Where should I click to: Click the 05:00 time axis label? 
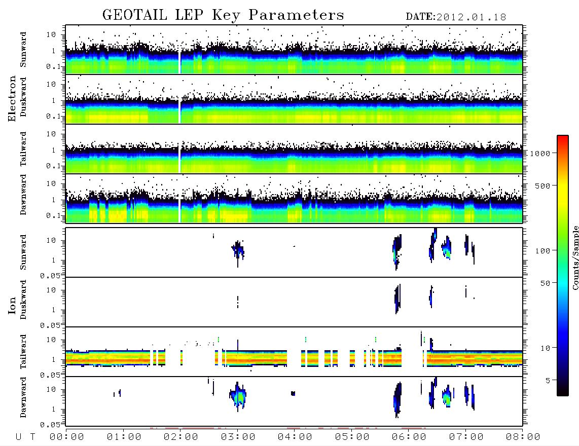352,437
